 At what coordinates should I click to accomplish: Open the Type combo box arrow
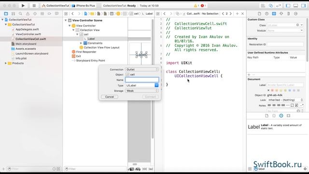point(156,85)
